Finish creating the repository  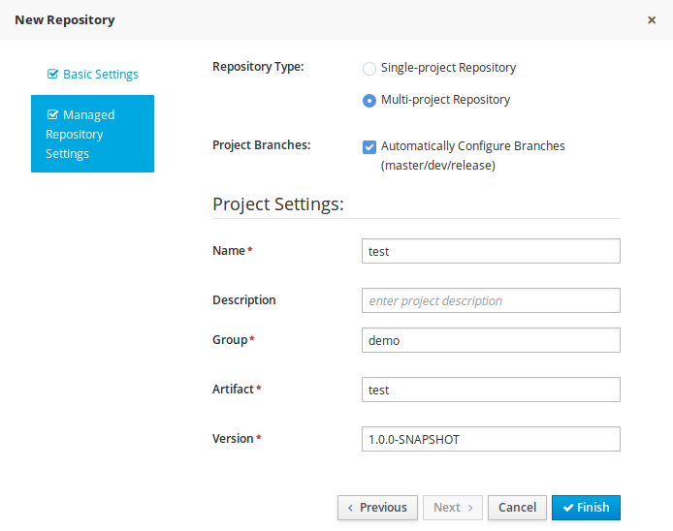(x=586, y=508)
